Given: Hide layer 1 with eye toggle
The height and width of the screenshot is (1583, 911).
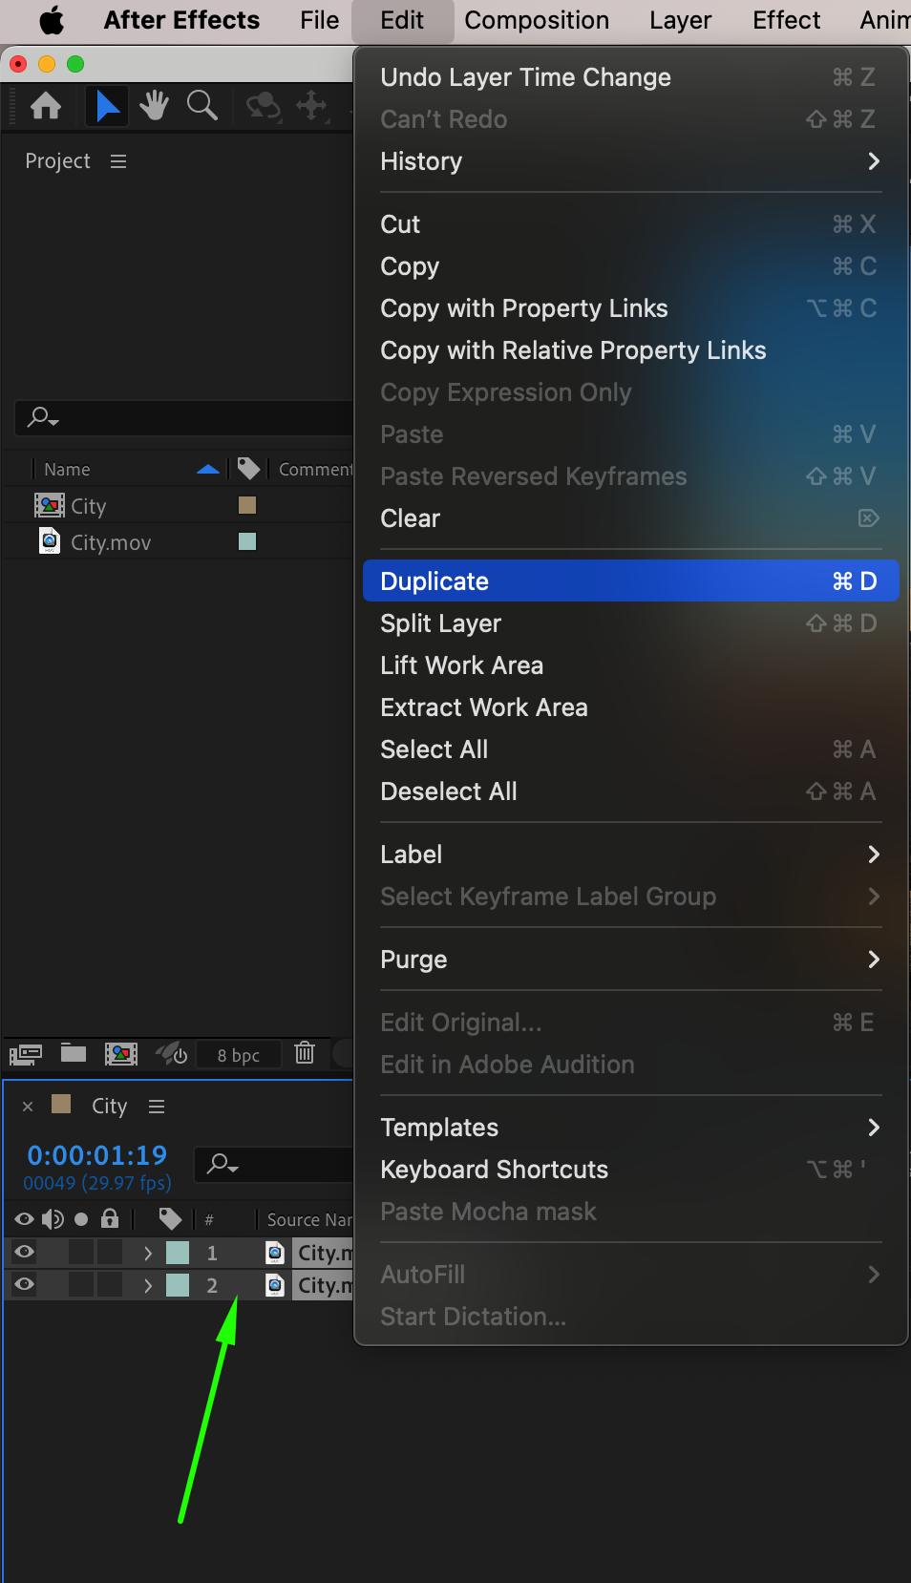Looking at the screenshot, I should [25, 1252].
